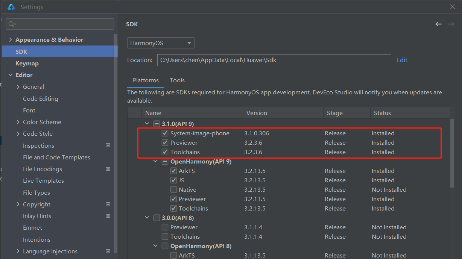
Task: Click the Stage column header
Action: point(347,113)
